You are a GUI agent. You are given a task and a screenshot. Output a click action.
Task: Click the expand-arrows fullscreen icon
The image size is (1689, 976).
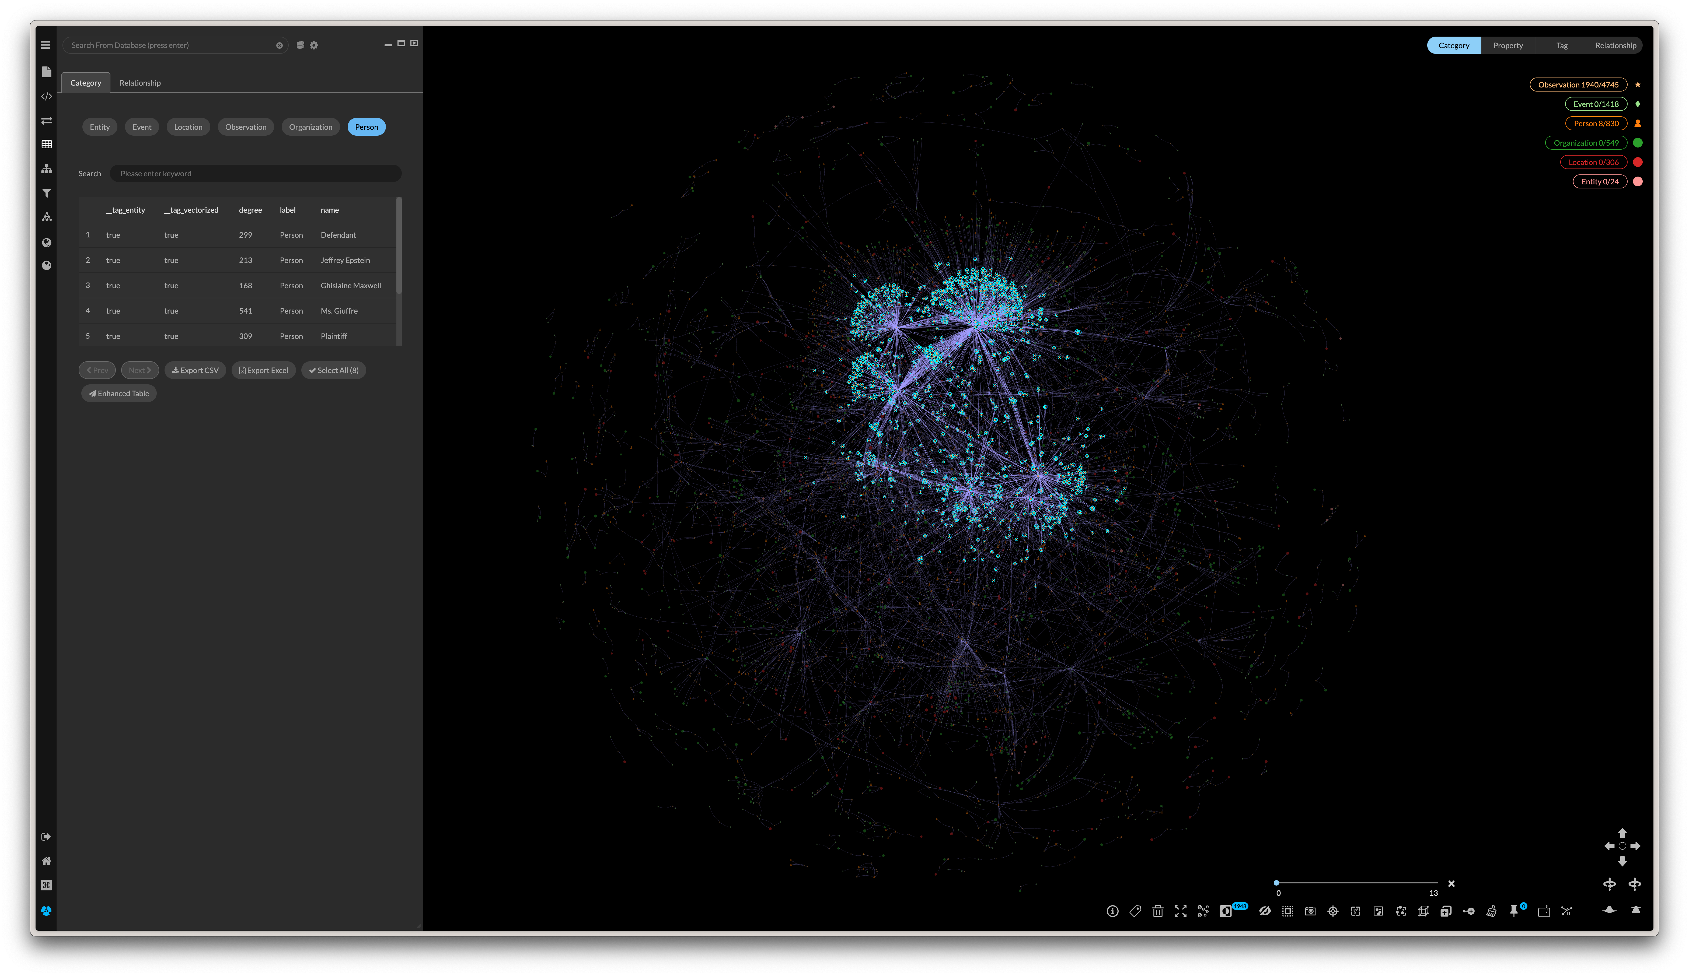point(1180,911)
